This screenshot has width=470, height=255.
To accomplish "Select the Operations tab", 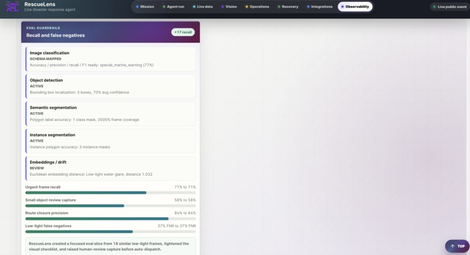I will click(x=257, y=6).
